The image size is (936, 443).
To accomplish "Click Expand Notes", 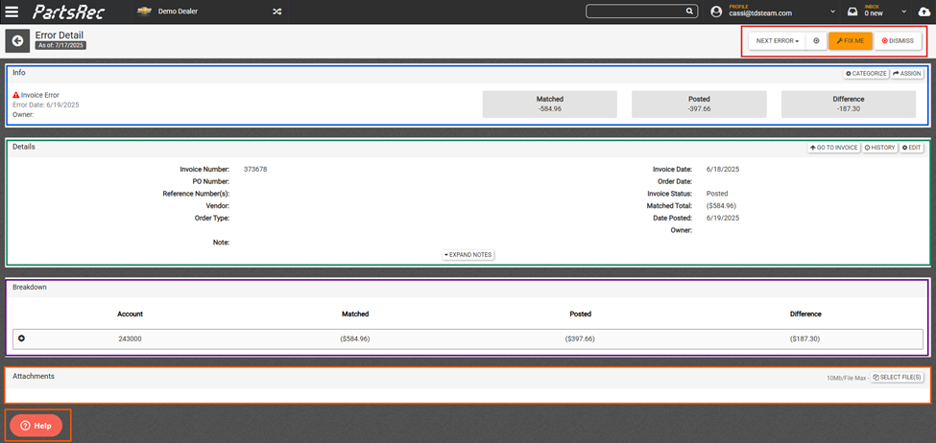I will coord(468,255).
